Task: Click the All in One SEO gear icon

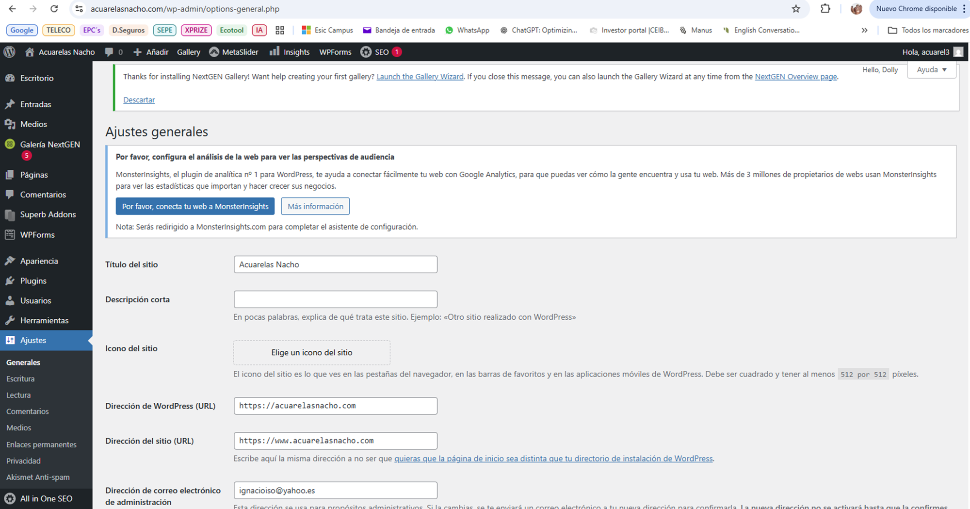Action: coord(10,498)
